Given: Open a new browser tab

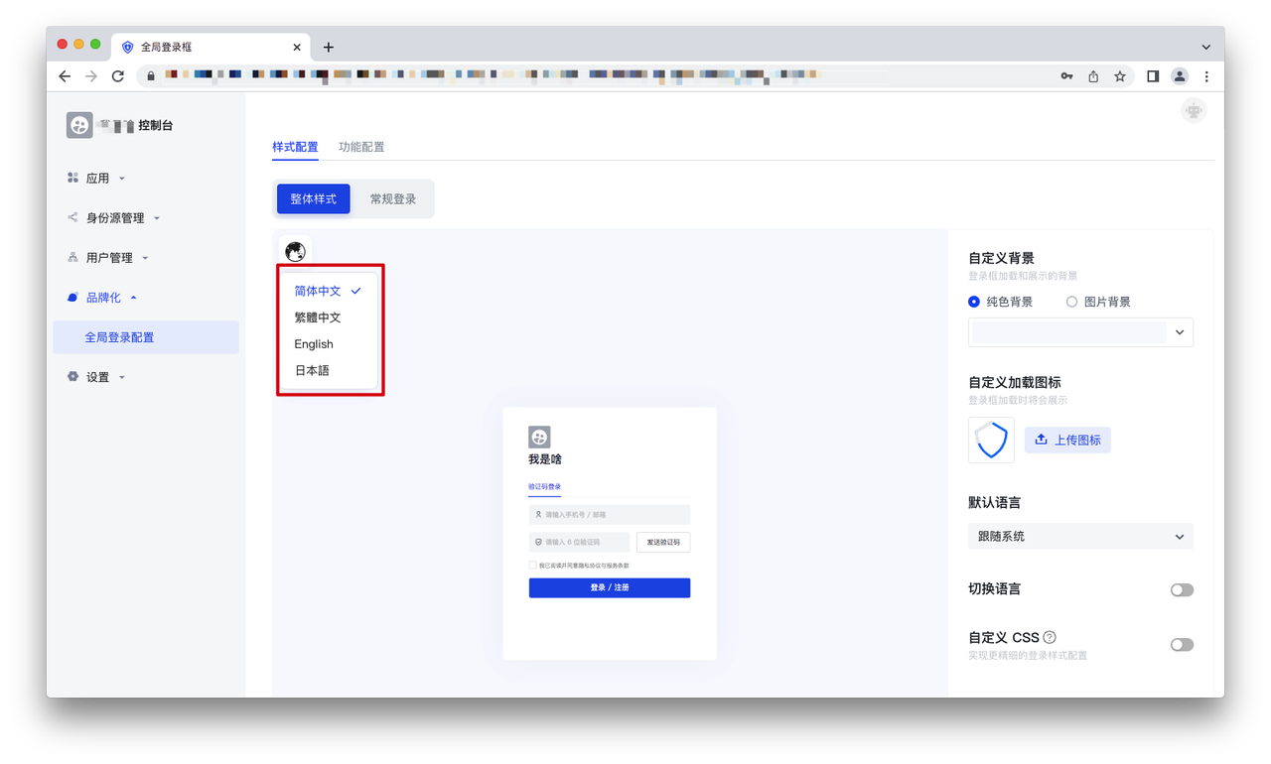Looking at the screenshot, I should pyautogui.click(x=329, y=47).
